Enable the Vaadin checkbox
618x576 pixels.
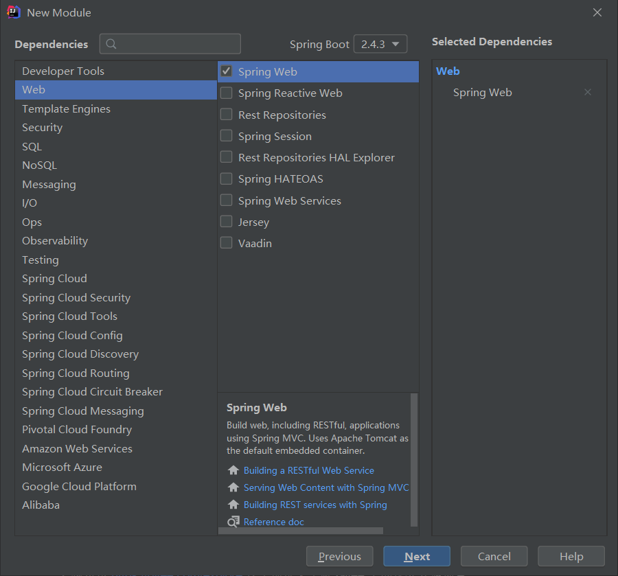coord(226,243)
